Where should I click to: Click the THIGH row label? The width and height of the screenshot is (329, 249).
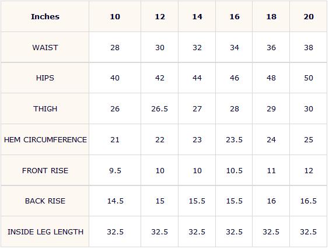[45, 108]
